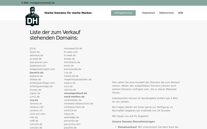
Task: Select the klickiklacki.de domain entry
Action: tap(72, 62)
